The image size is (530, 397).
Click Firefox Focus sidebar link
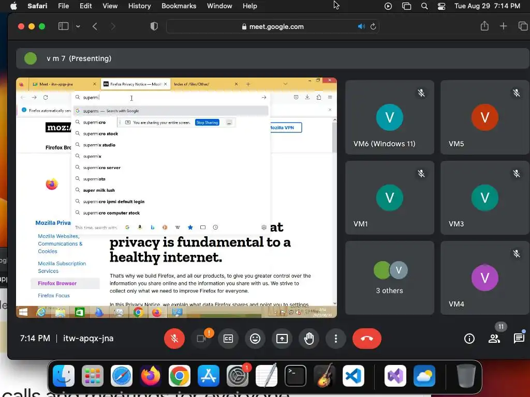point(54,295)
